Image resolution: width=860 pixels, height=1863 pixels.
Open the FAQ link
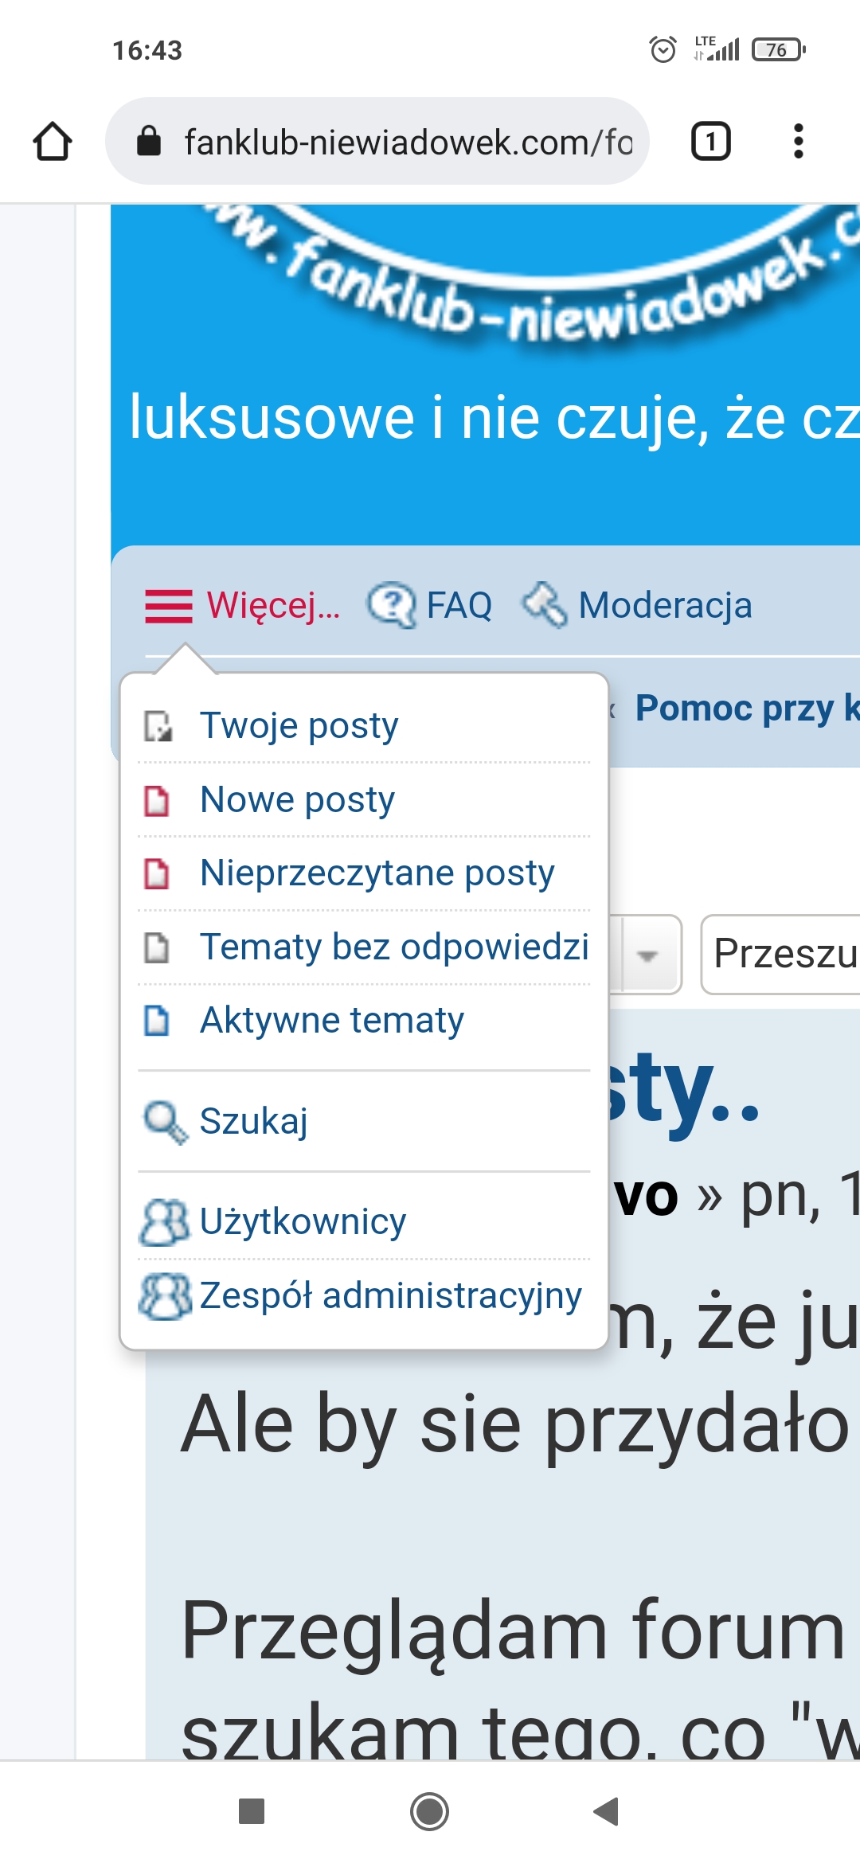459,605
